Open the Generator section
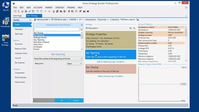Viewport: 199px width, 112px height. [x=19, y=29]
